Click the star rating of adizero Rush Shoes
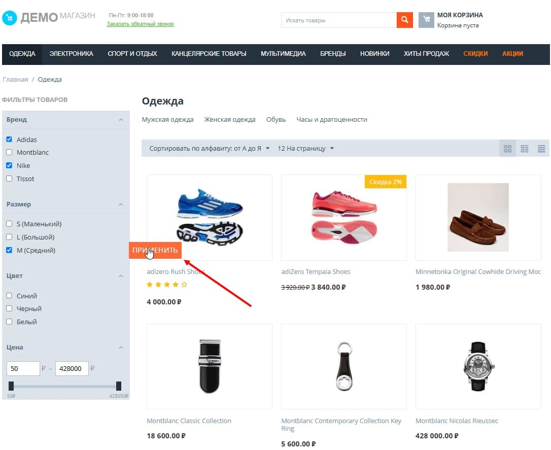Viewport: 551px width, 450px height. pos(167,285)
